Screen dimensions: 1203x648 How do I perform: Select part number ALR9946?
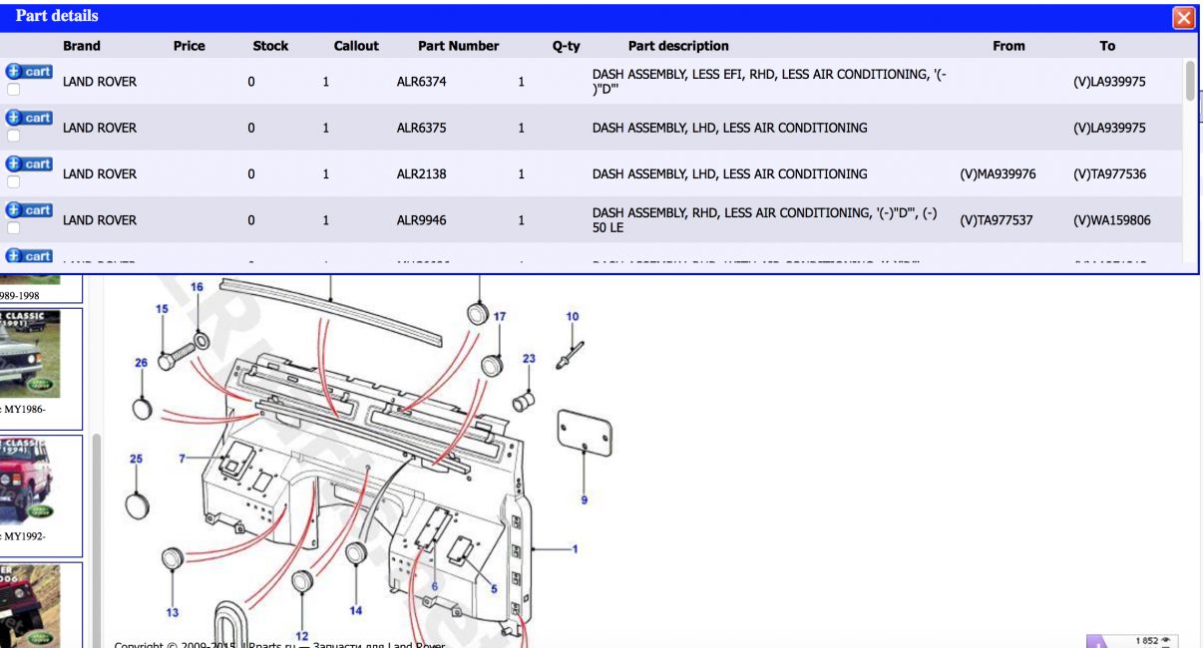coord(422,220)
